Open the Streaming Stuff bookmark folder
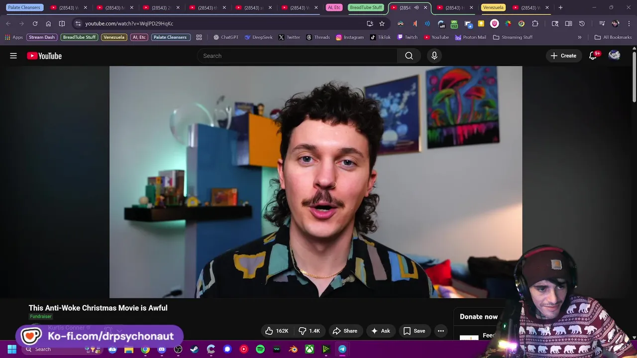Image resolution: width=637 pixels, height=358 pixels. (x=513, y=37)
